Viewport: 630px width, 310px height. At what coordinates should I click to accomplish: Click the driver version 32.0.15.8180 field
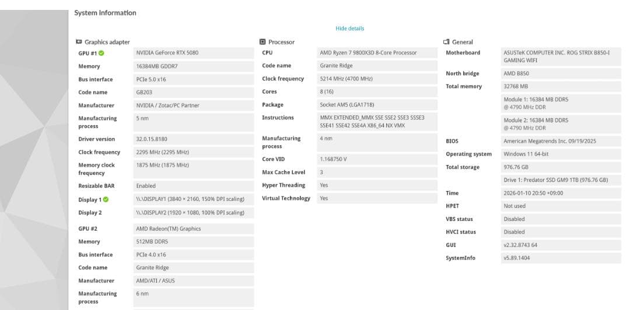point(152,139)
